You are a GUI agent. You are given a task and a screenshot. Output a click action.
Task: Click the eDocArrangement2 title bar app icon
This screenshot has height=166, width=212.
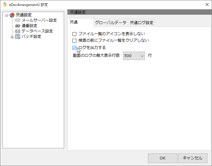(5, 5)
